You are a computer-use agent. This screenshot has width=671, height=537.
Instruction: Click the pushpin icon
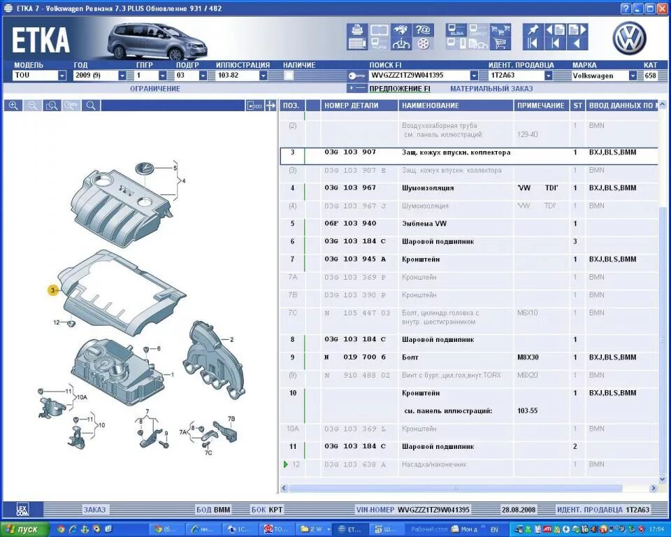pyautogui.click(x=533, y=30)
